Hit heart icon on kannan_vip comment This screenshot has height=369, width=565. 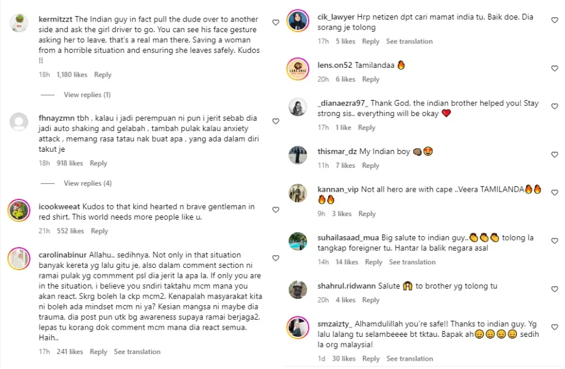[x=555, y=193]
